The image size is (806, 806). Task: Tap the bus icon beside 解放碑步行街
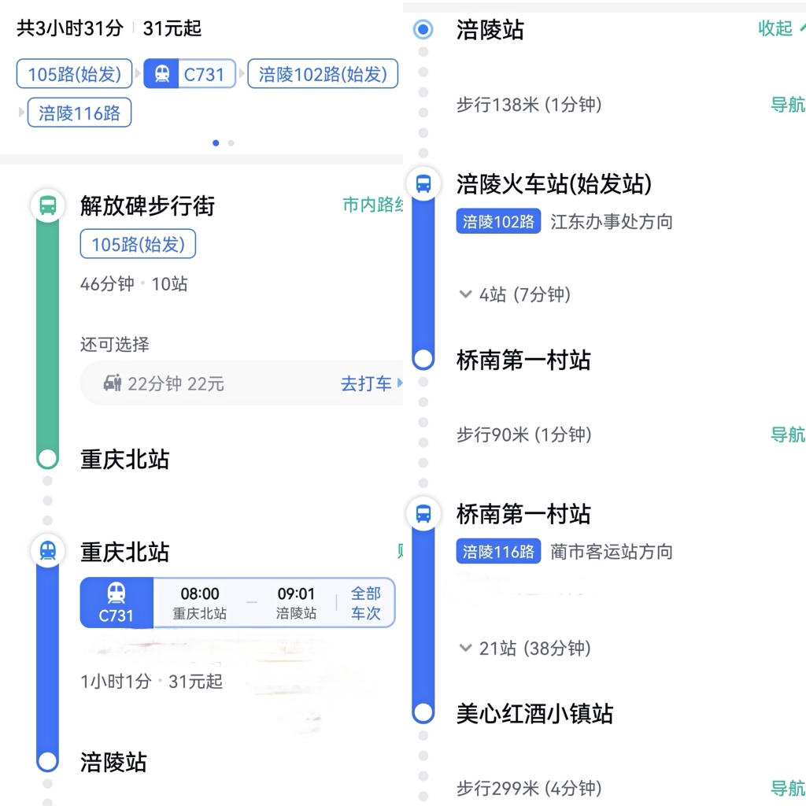pyautogui.click(x=48, y=206)
